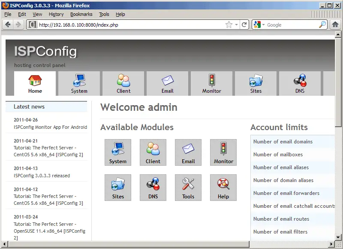Click the address bar URL field
Image resolution: width=343 pixels, height=249 pixels.
point(129,25)
